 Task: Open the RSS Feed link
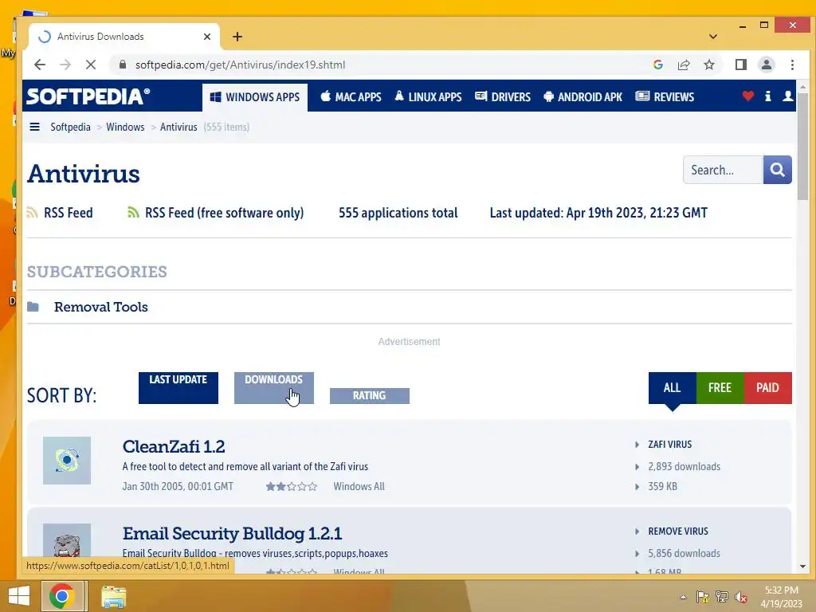coord(69,213)
